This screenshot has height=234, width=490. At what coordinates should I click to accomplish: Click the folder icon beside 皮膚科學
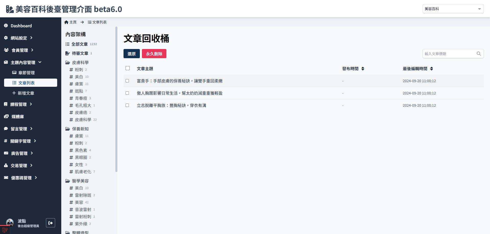click(68, 63)
